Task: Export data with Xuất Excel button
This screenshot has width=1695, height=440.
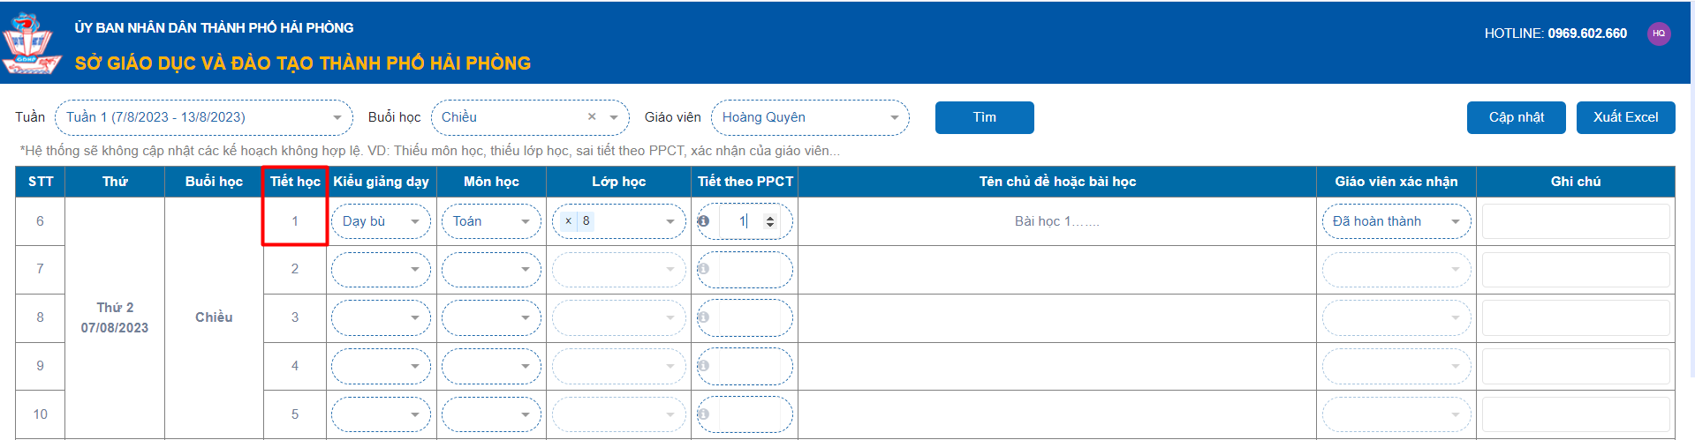Action: [x=1625, y=117]
